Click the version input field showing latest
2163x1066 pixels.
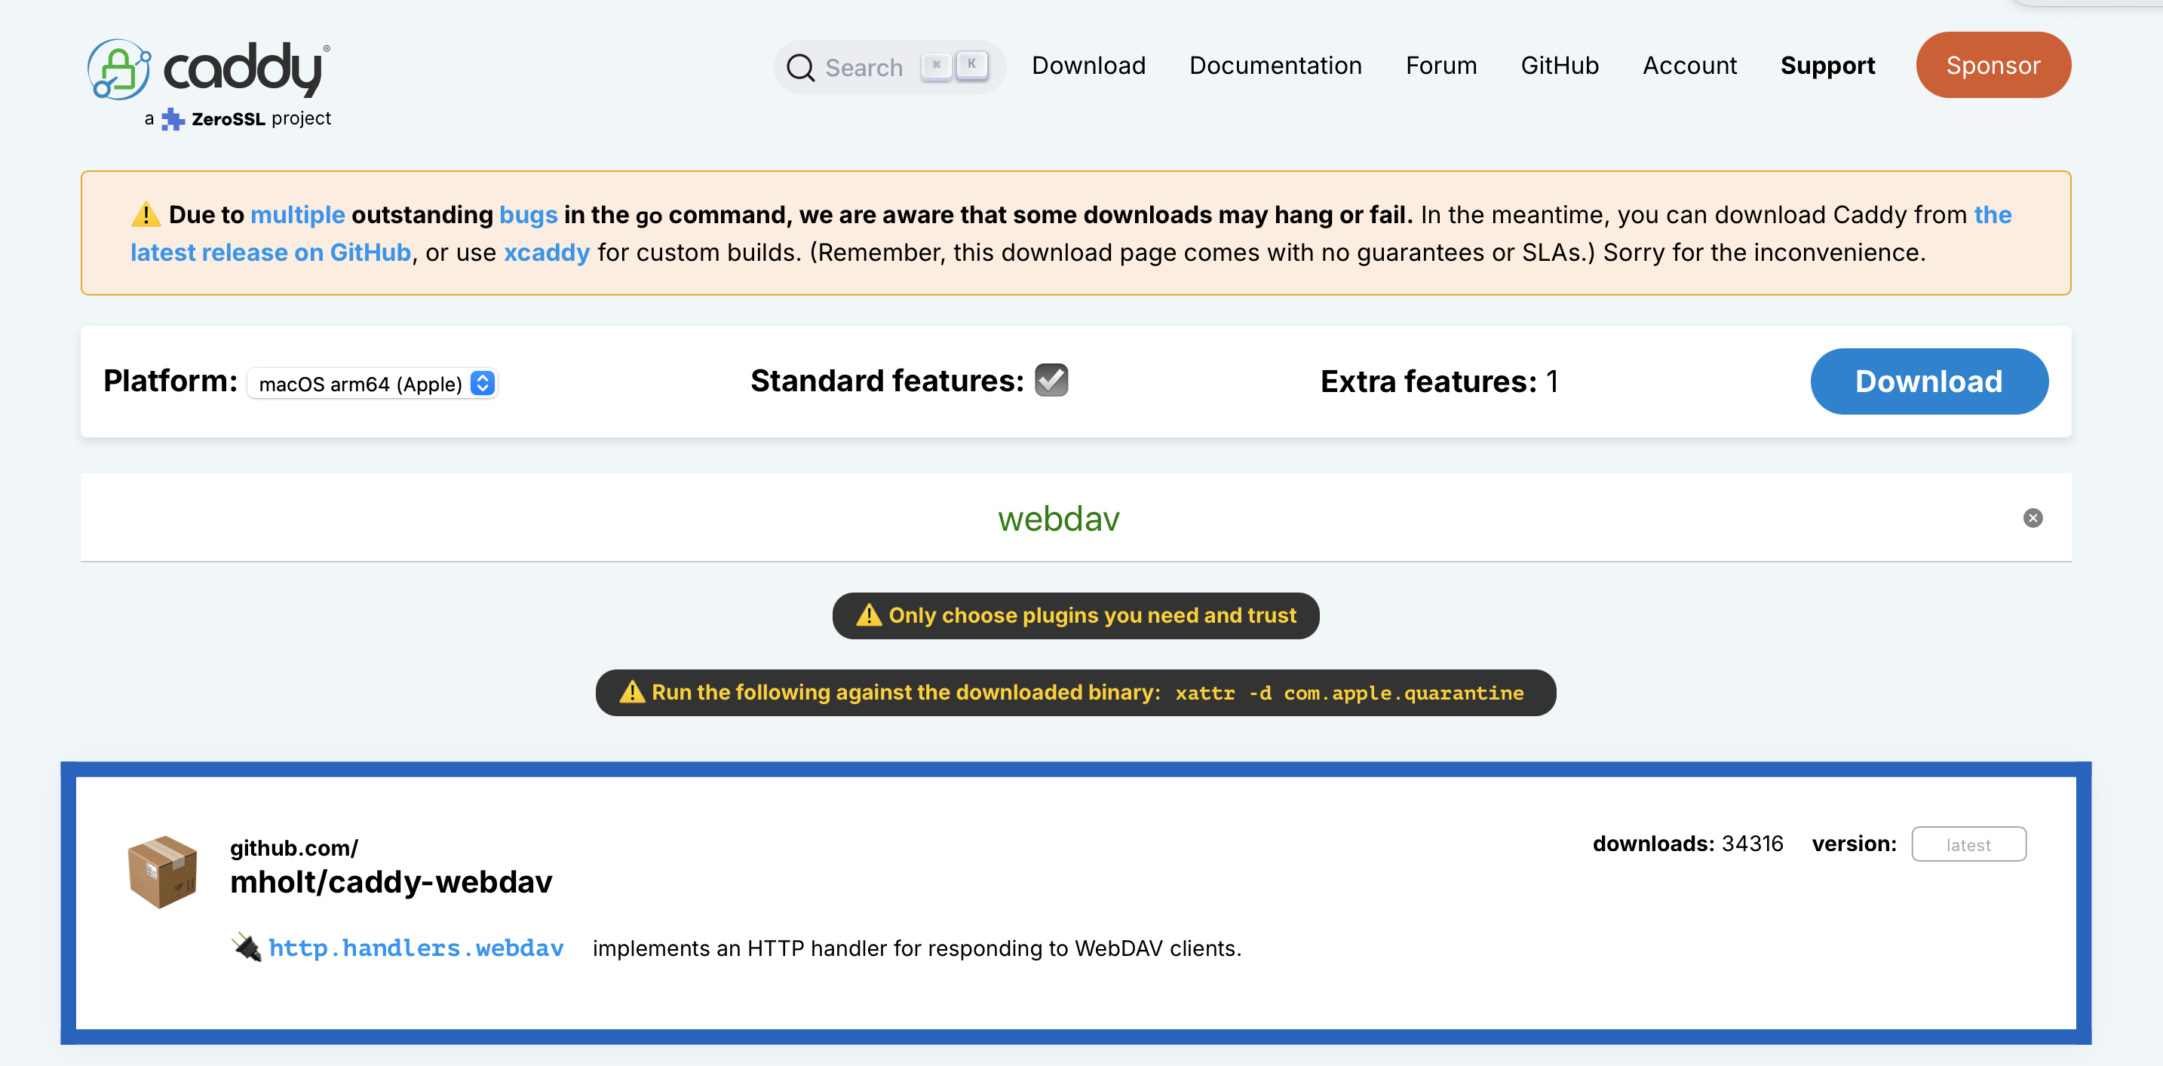point(1968,844)
